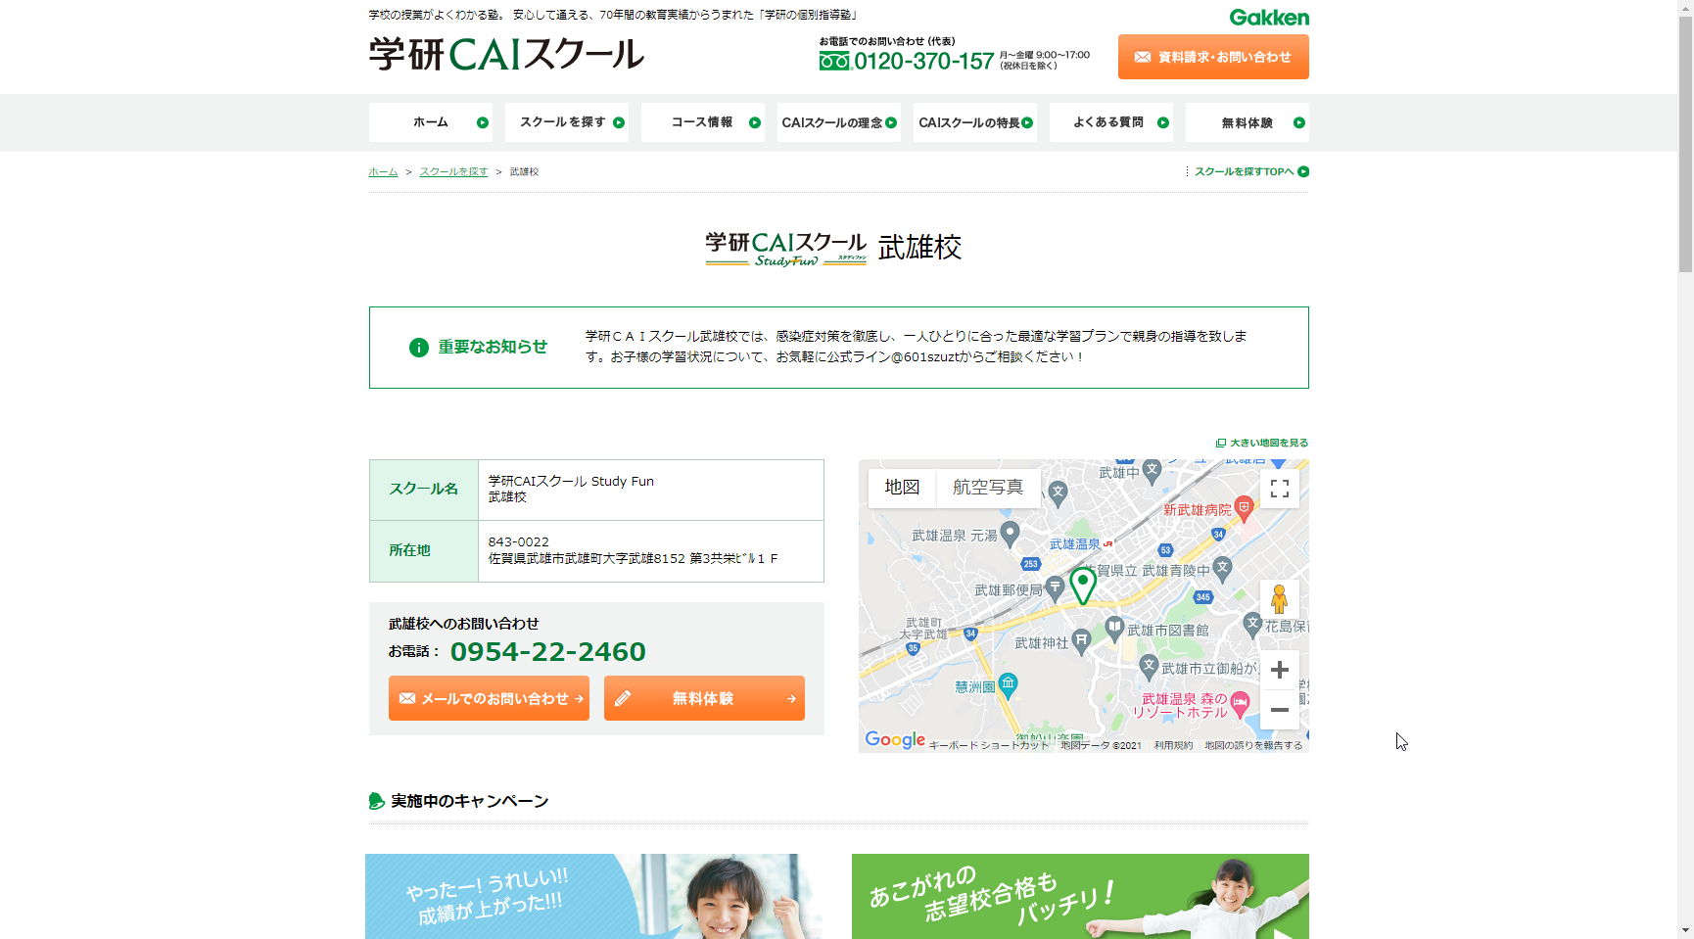Click the 大きい地図を見る link
This screenshot has height=939, width=1694.
tap(1262, 443)
